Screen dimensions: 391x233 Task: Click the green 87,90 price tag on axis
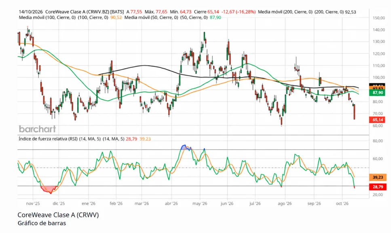click(x=378, y=93)
